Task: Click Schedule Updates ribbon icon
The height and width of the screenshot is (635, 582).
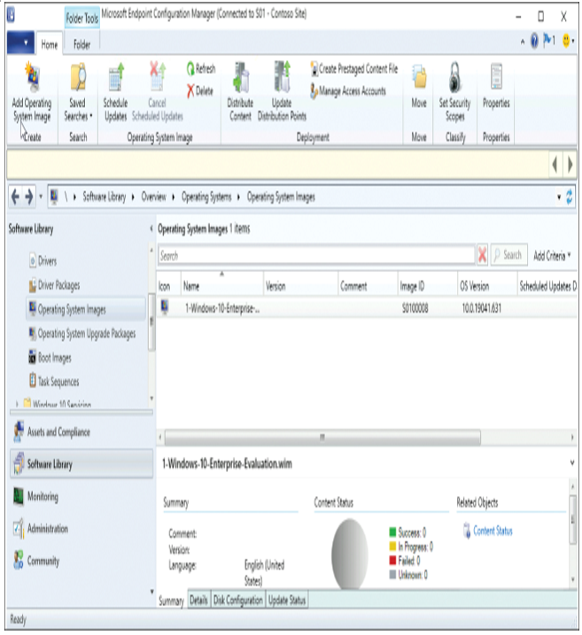Action: click(115, 76)
